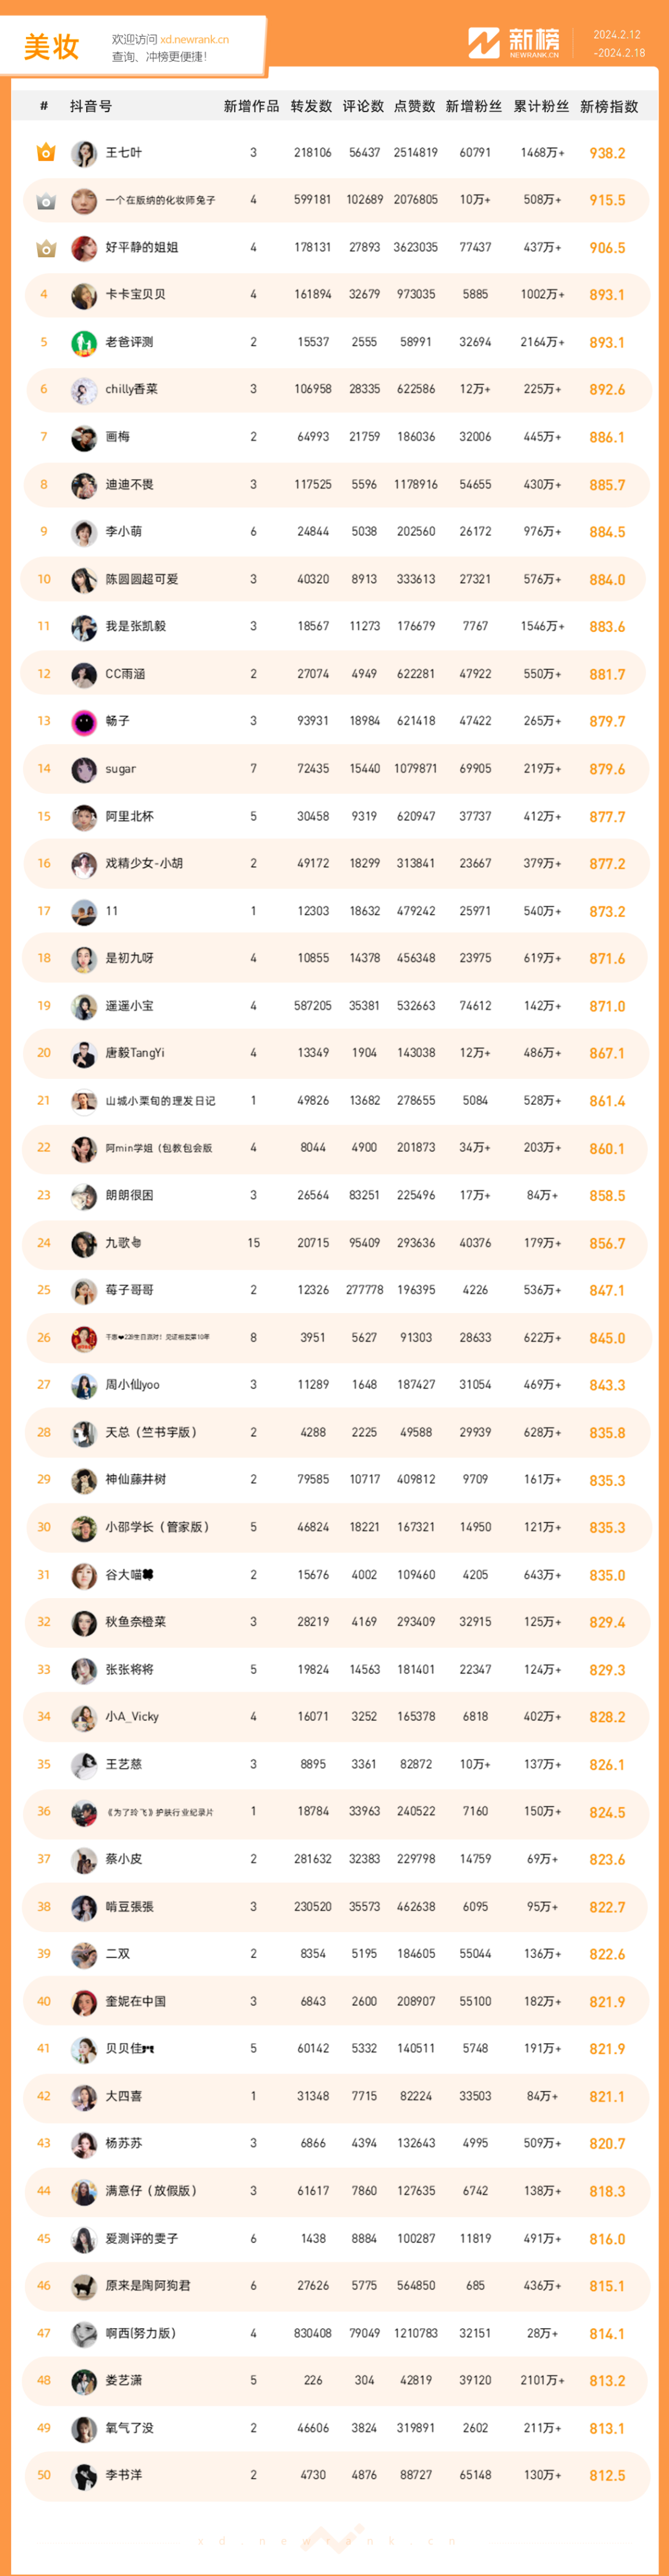The image size is (669, 2576).
Task: Open the xd.newrank.cn link
Action: (194, 40)
